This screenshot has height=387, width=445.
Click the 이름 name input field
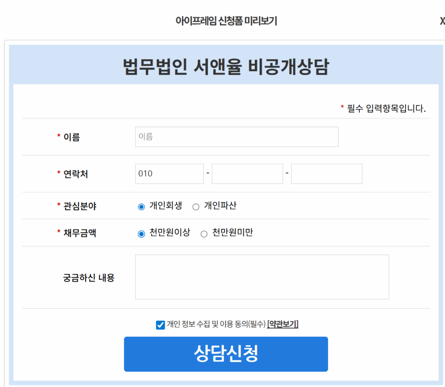click(x=237, y=137)
